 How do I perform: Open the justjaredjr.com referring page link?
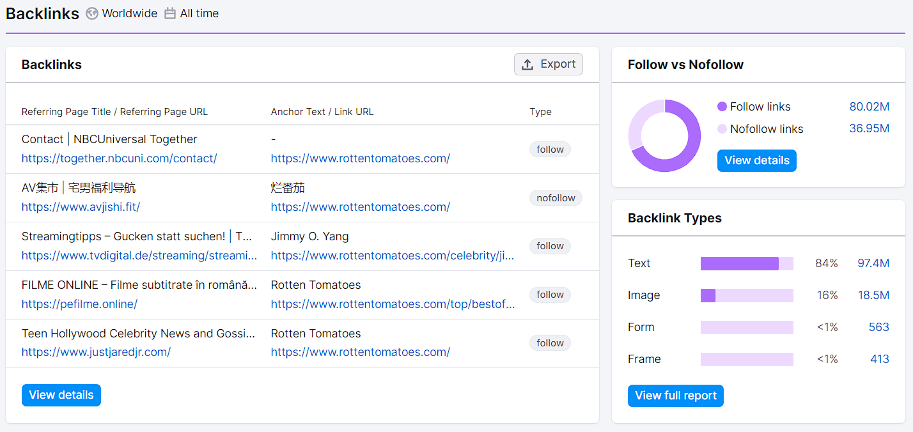[x=96, y=352]
